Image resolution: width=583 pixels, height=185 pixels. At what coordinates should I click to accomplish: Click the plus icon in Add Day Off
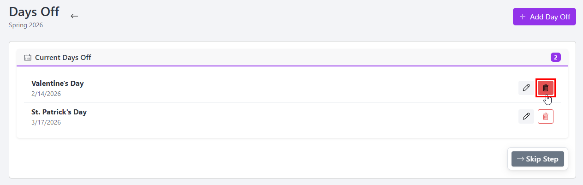tap(523, 17)
